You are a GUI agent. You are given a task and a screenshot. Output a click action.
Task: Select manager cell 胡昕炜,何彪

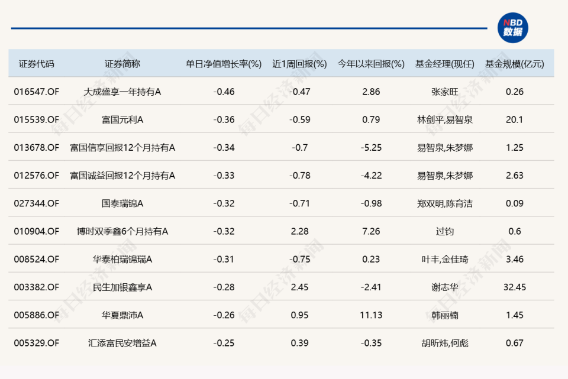click(445, 343)
